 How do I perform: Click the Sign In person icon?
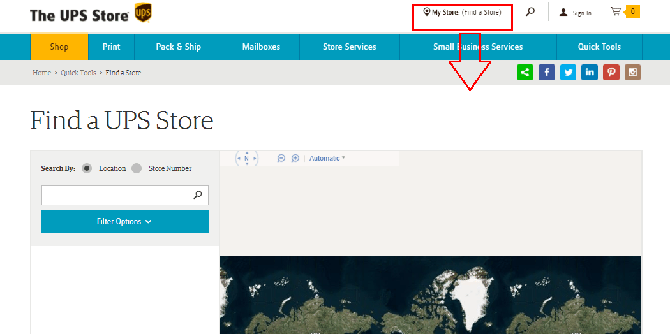tap(563, 12)
